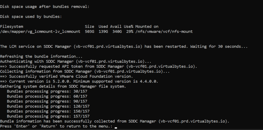Click the bundles processing progress 157/157 line
263x130 pixels.
48,116
